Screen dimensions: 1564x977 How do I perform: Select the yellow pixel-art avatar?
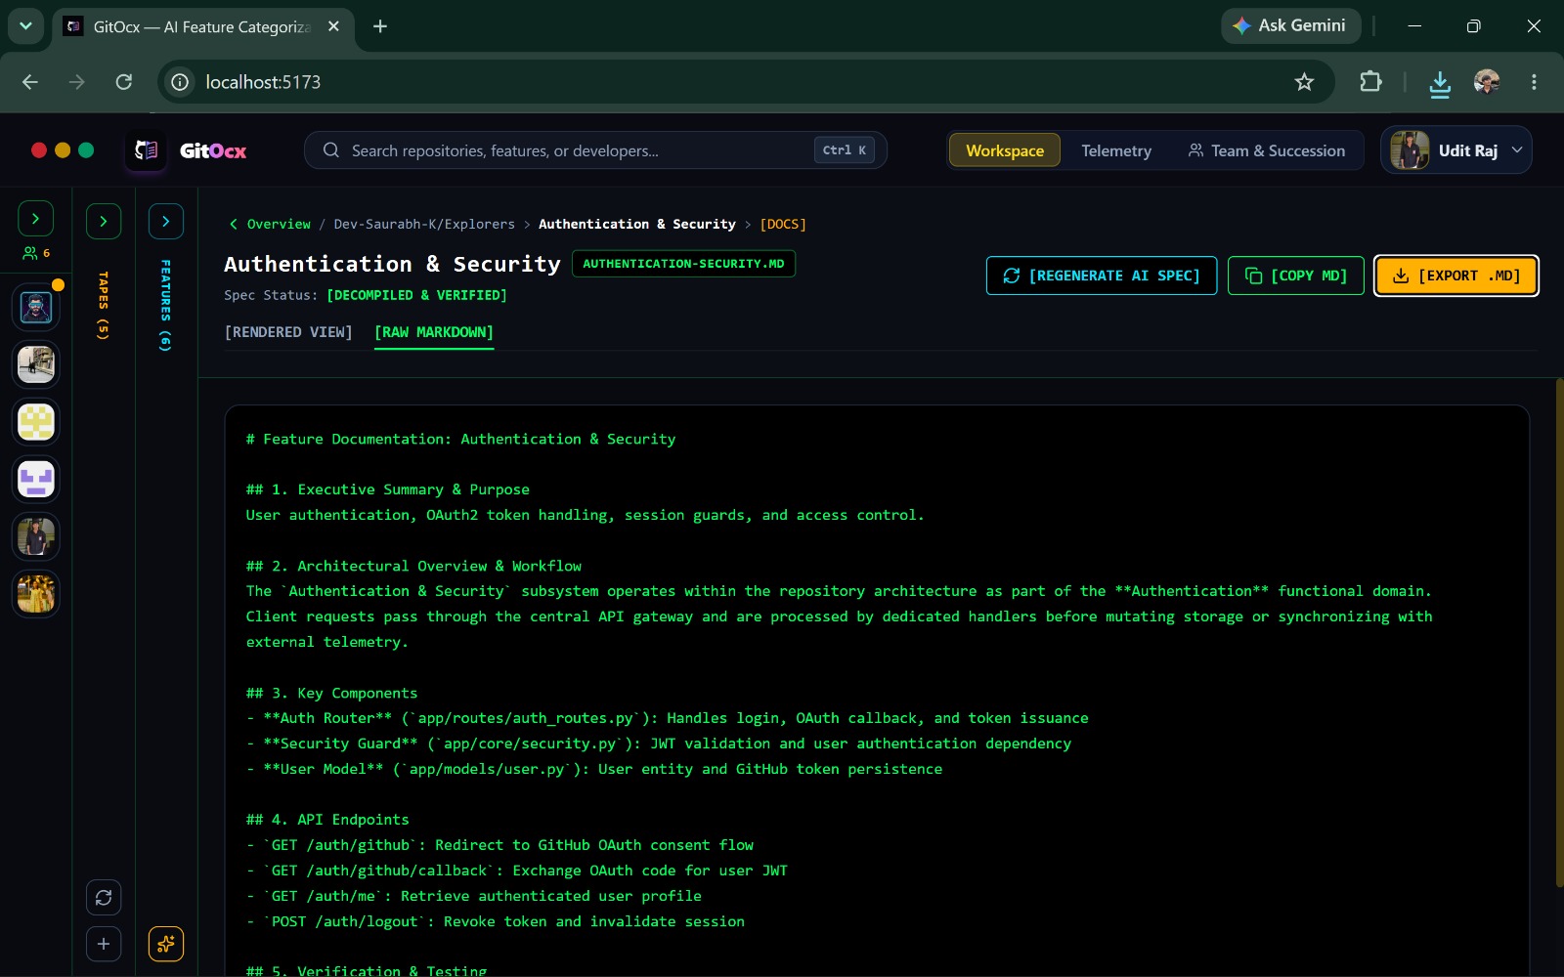[x=36, y=422]
